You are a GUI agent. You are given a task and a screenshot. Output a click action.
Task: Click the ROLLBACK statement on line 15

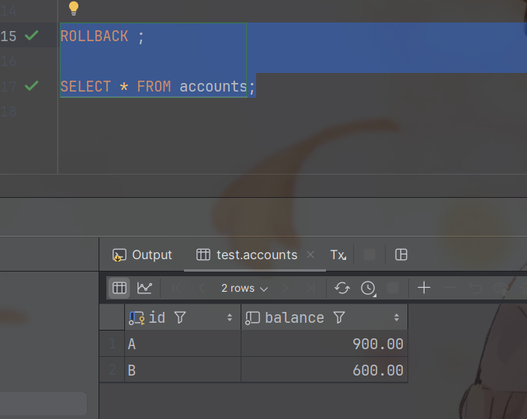click(94, 36)
